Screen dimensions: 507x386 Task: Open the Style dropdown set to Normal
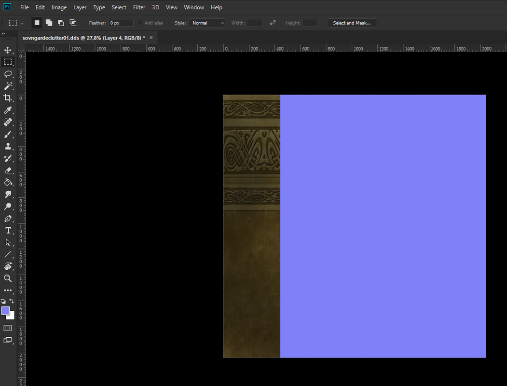[207, 23]
